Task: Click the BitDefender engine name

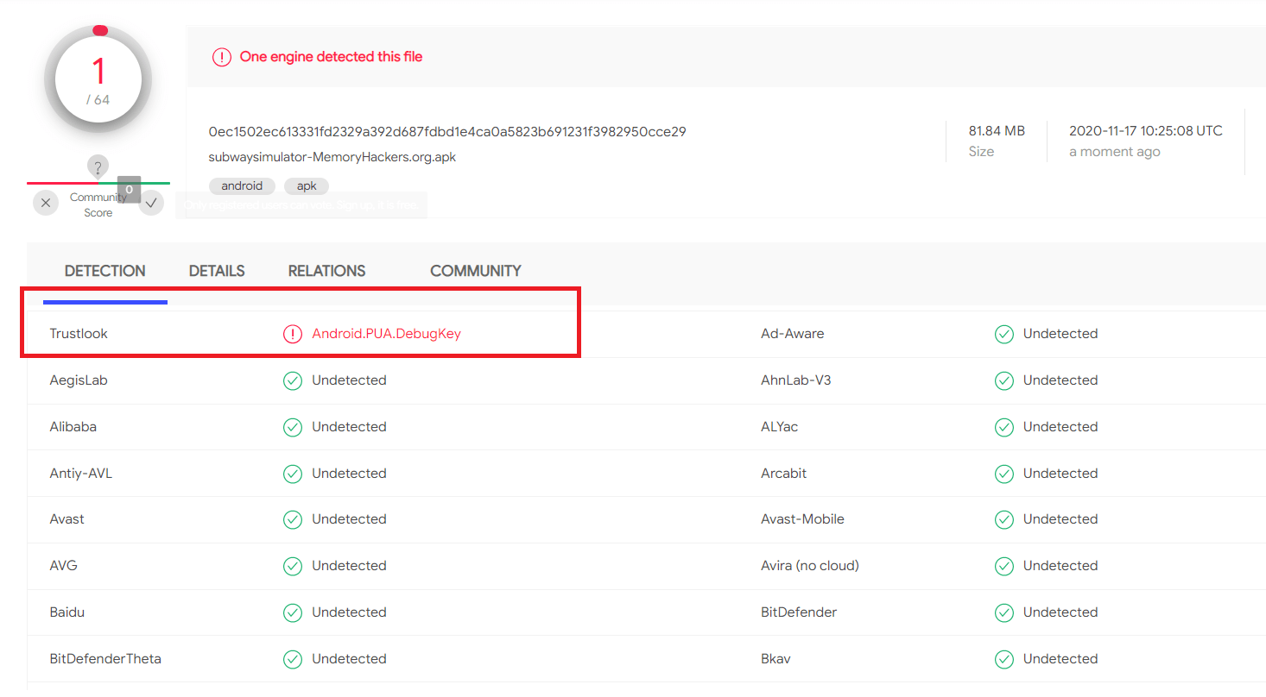Action: point(799,612)
